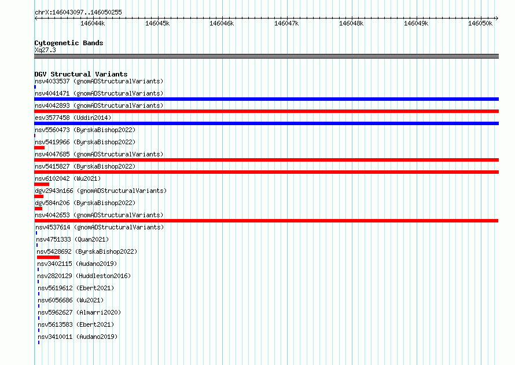This screenshot has width=515, height=365.
Task: Click the red bar under dgv2943n166
Action: [x=39, y=196]
